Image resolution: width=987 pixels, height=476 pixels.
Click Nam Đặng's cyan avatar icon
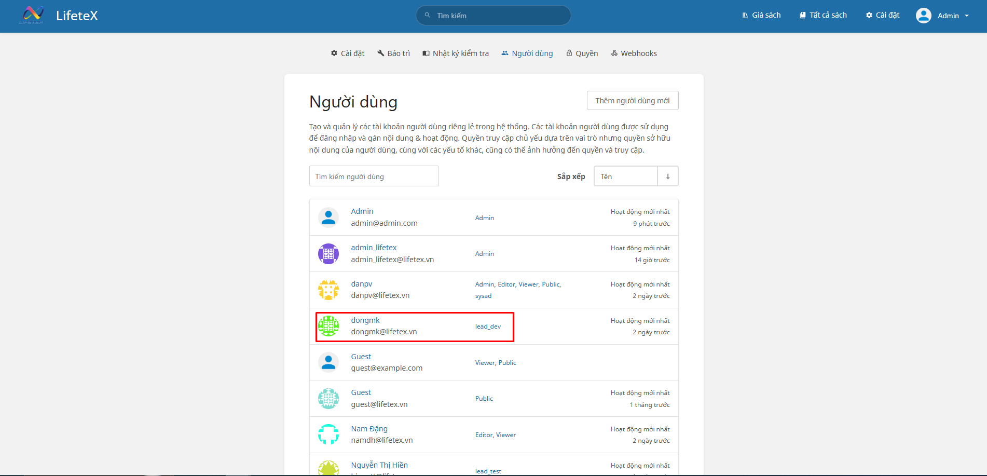pyautogui.click(x=328, y=434)
